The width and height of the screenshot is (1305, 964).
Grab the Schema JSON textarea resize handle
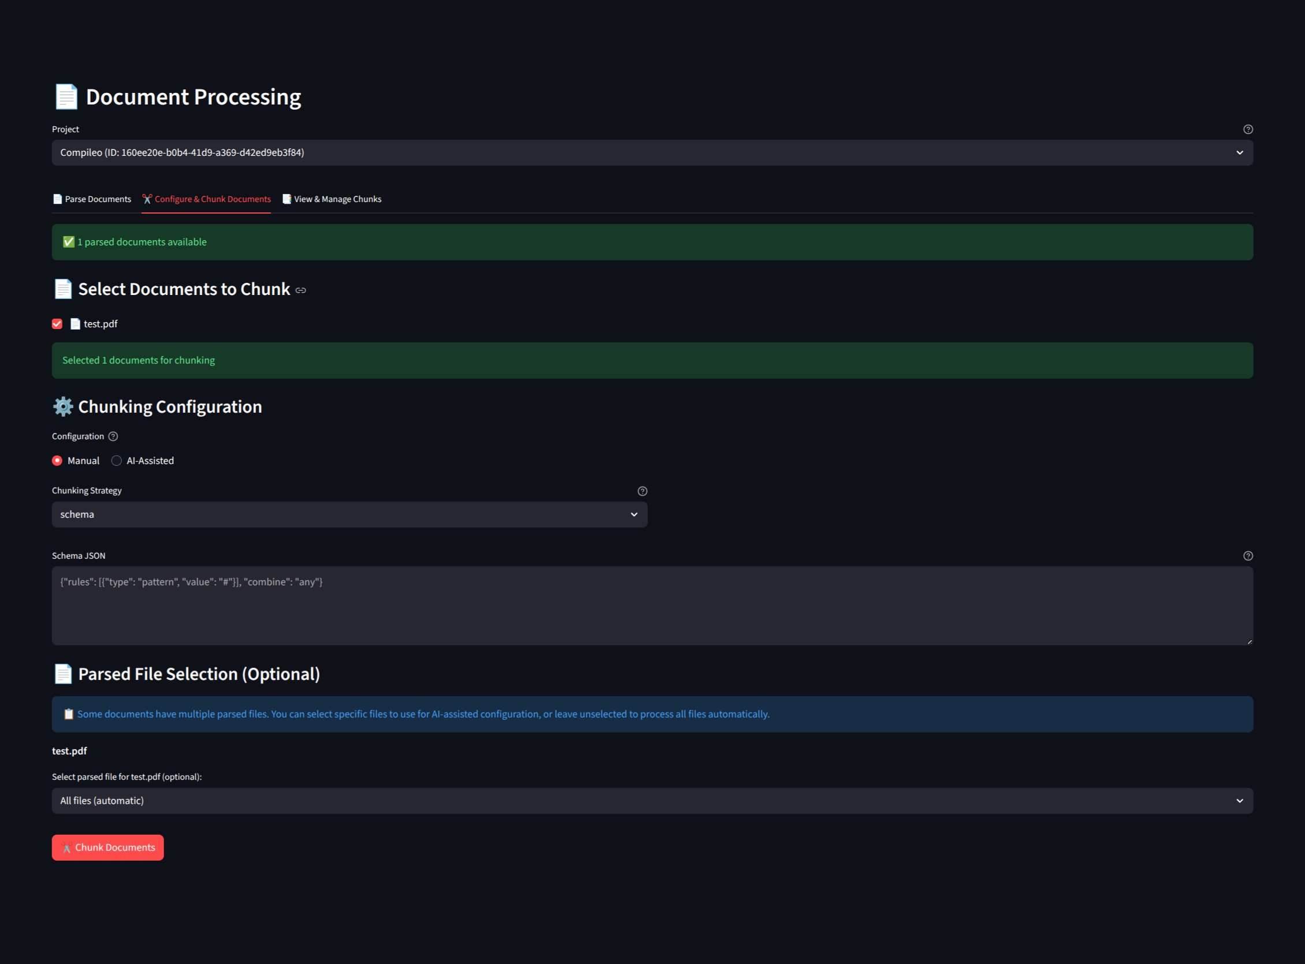[1249, 641]
